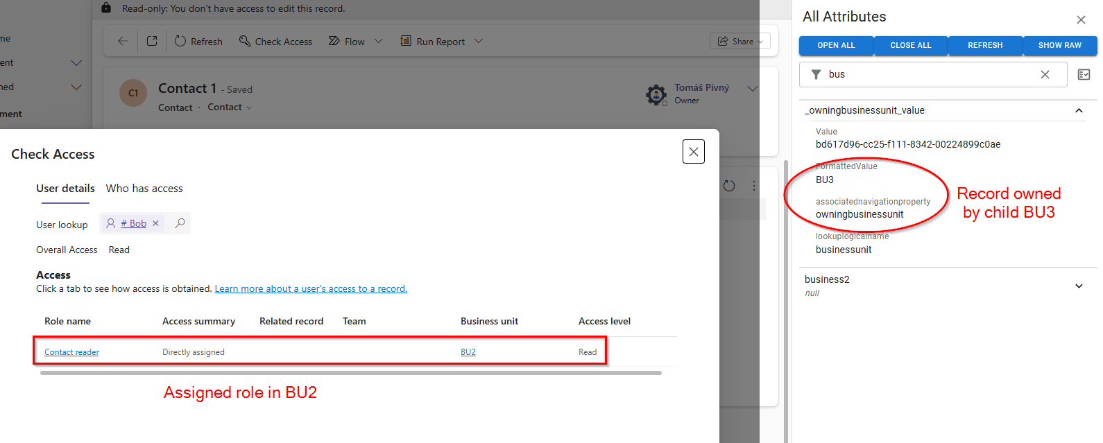Open the Contact reader role link
1103x443 pixels.
pyautogui.click(x=71, y=352)
